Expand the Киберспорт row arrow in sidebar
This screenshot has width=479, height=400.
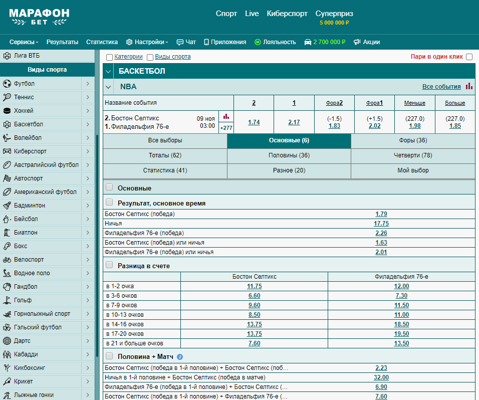pyautogui.click(x=88, y=151)
